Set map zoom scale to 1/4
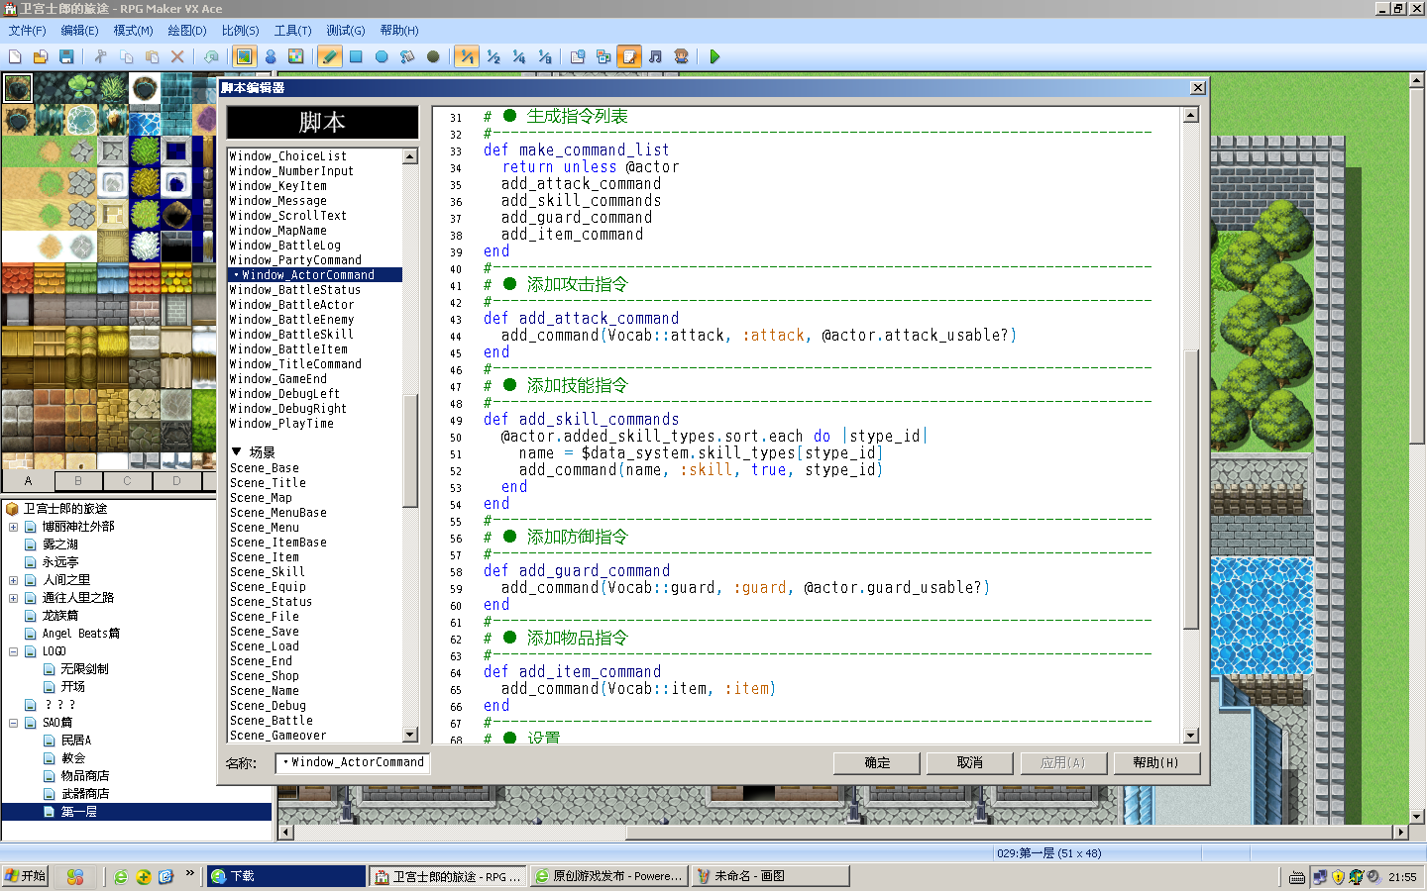This screenshot has width=1427, height=891. click(x=518, y=57)
